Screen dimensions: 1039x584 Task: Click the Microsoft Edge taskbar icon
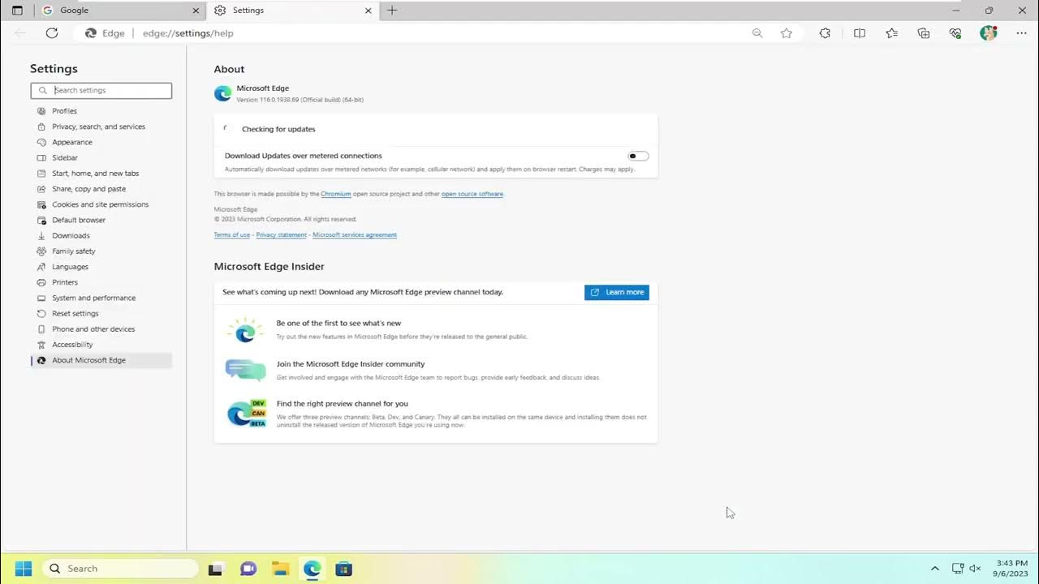coord(313,569)
